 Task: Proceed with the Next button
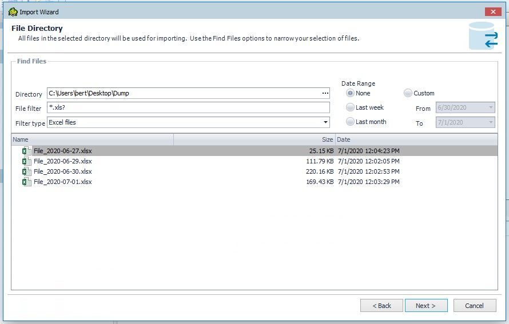(426, 306)
